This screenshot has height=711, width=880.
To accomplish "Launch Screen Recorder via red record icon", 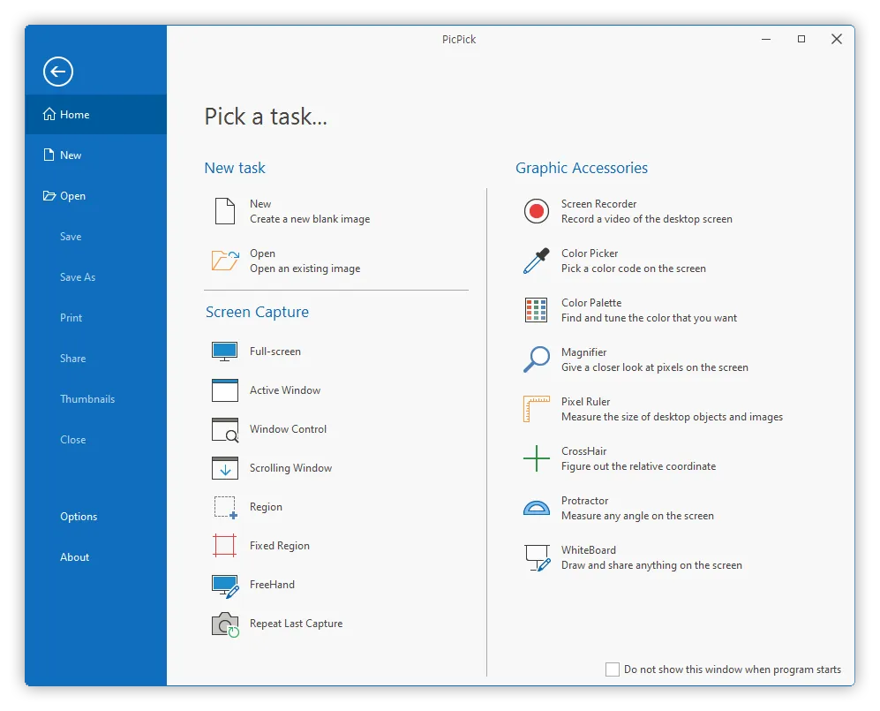I will click(x=537, y=211).
